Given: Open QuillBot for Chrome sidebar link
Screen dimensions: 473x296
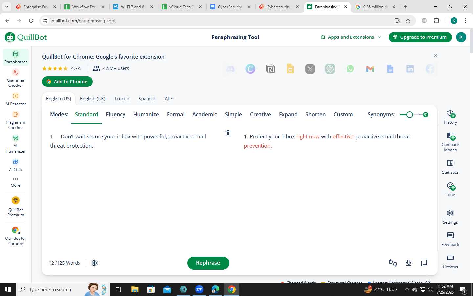Looking at the screenshot, I should pyautogui.click(x=15, y=236).
